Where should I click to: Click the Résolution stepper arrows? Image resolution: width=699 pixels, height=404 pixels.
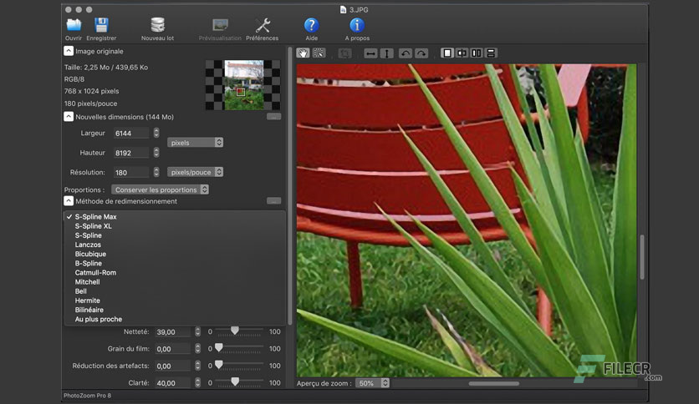tap(156, 172)
